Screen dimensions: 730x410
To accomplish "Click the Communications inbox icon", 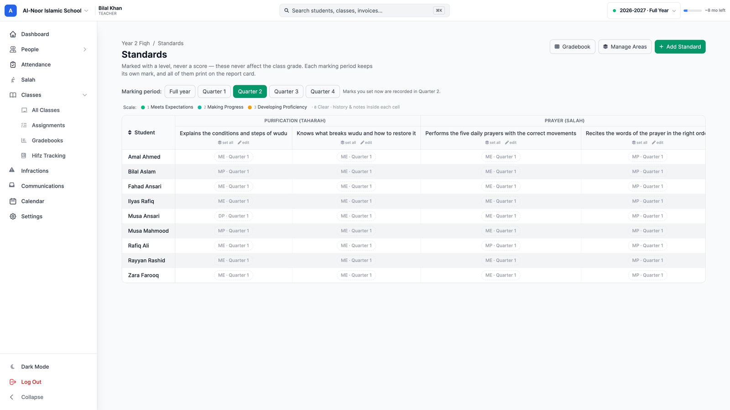I will coord(12,185).
